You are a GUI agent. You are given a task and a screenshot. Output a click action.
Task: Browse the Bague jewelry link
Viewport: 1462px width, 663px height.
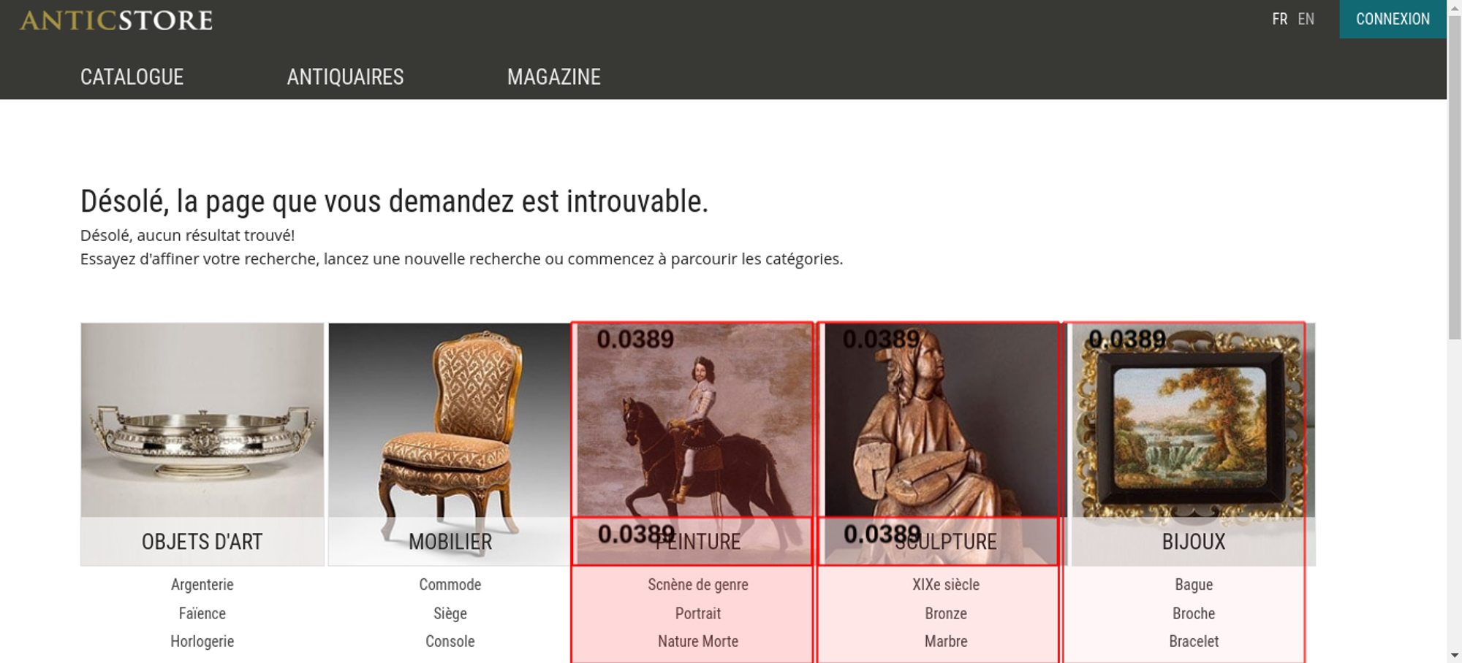click(1194, 584)
